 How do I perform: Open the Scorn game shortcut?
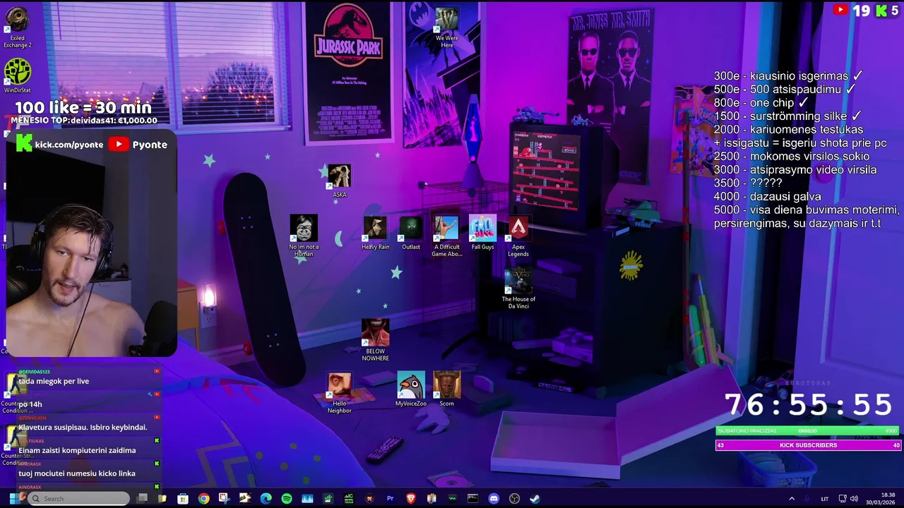pos(446,390)
